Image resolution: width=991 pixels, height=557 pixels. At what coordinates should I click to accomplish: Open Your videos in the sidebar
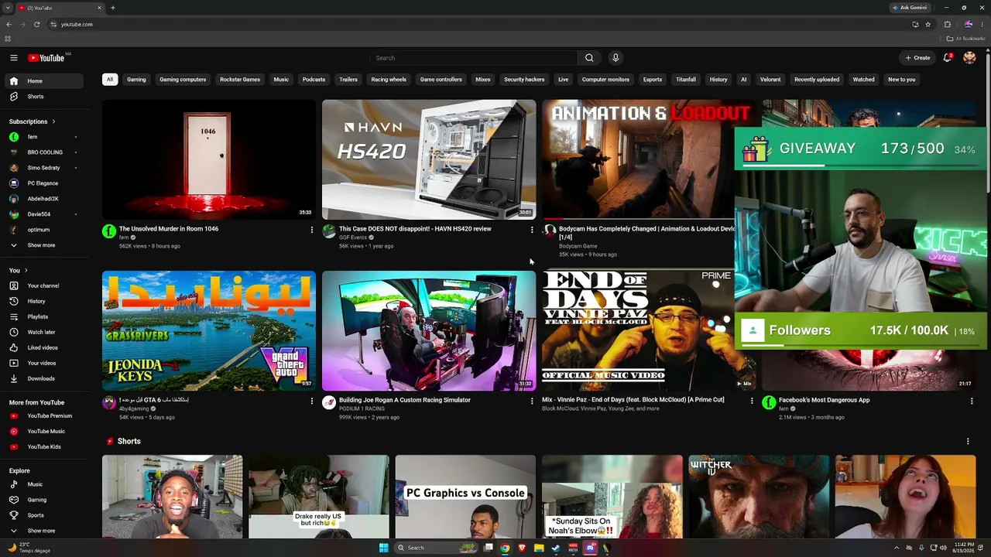[x=45, y=363]
